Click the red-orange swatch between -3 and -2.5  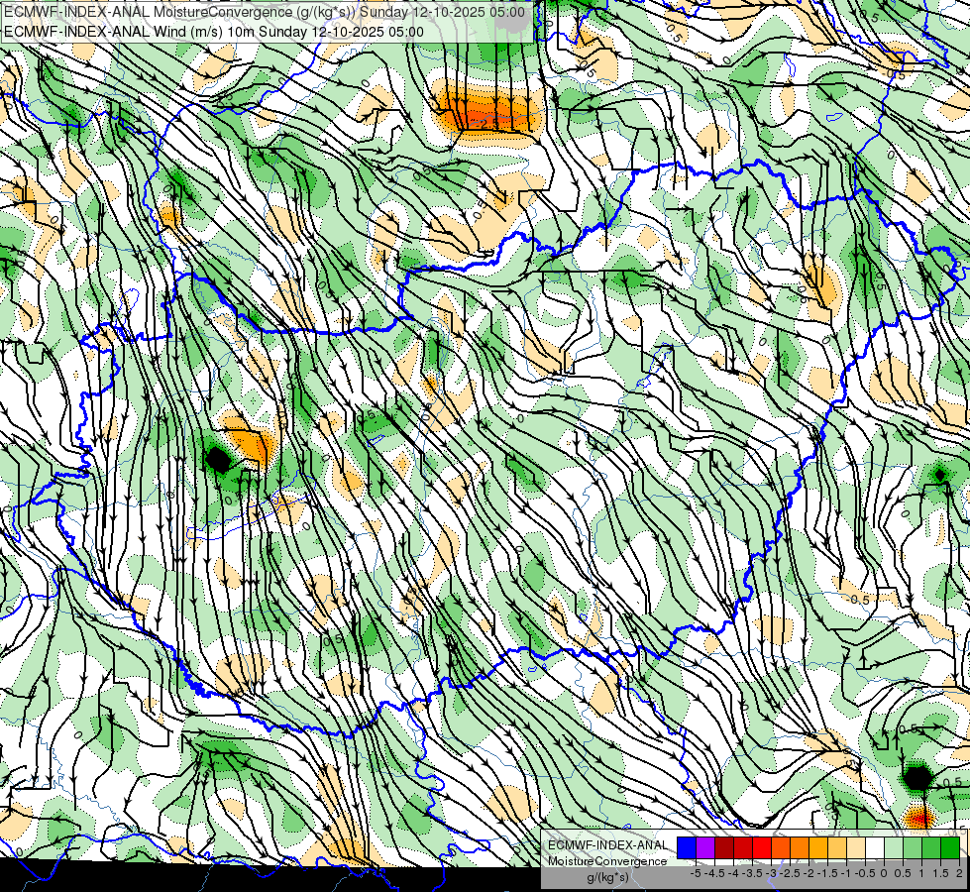(781, 848)
